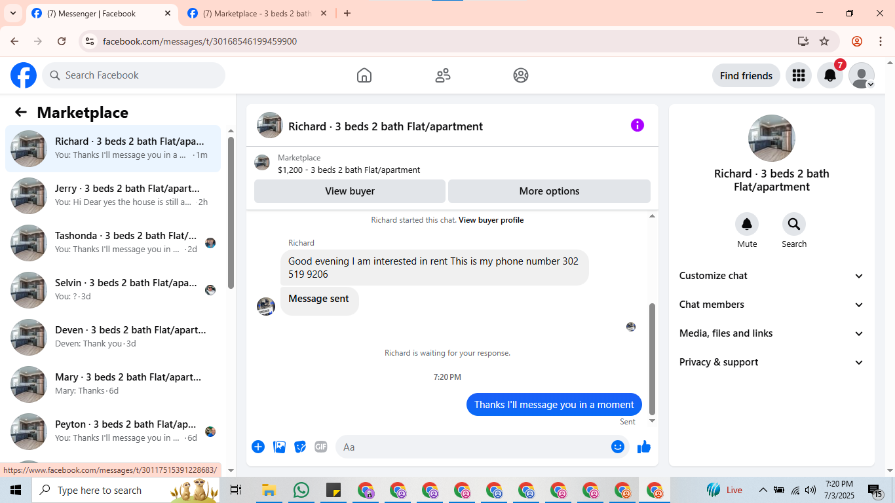
Task: Reload the browser page
Action: (62, 41)
